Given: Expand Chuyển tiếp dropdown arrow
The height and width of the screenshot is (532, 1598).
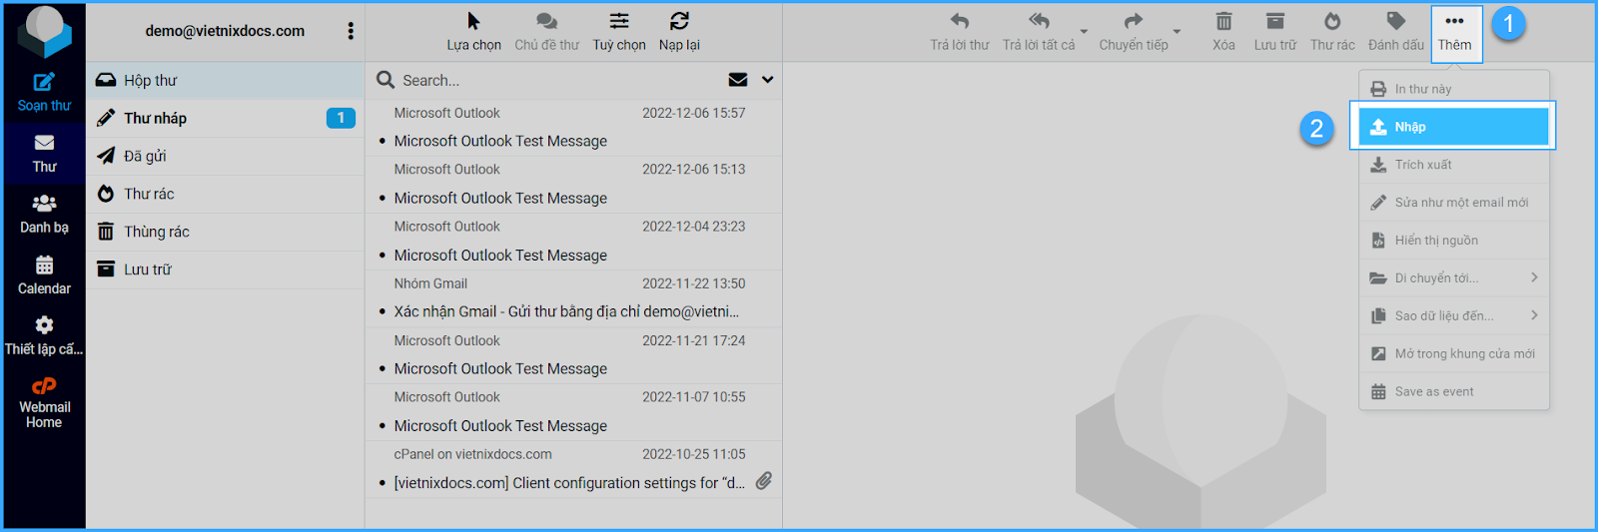Looking at the screenshot, I should click(1177, 32).
